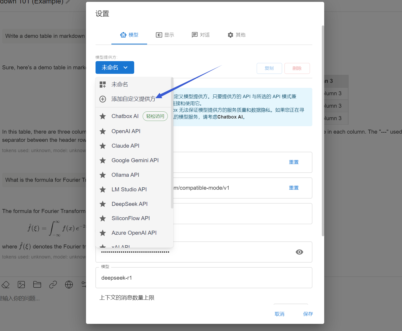Click the display icon on 显示 tab
This screenshot has height=331, width=402.
[159, 35]
